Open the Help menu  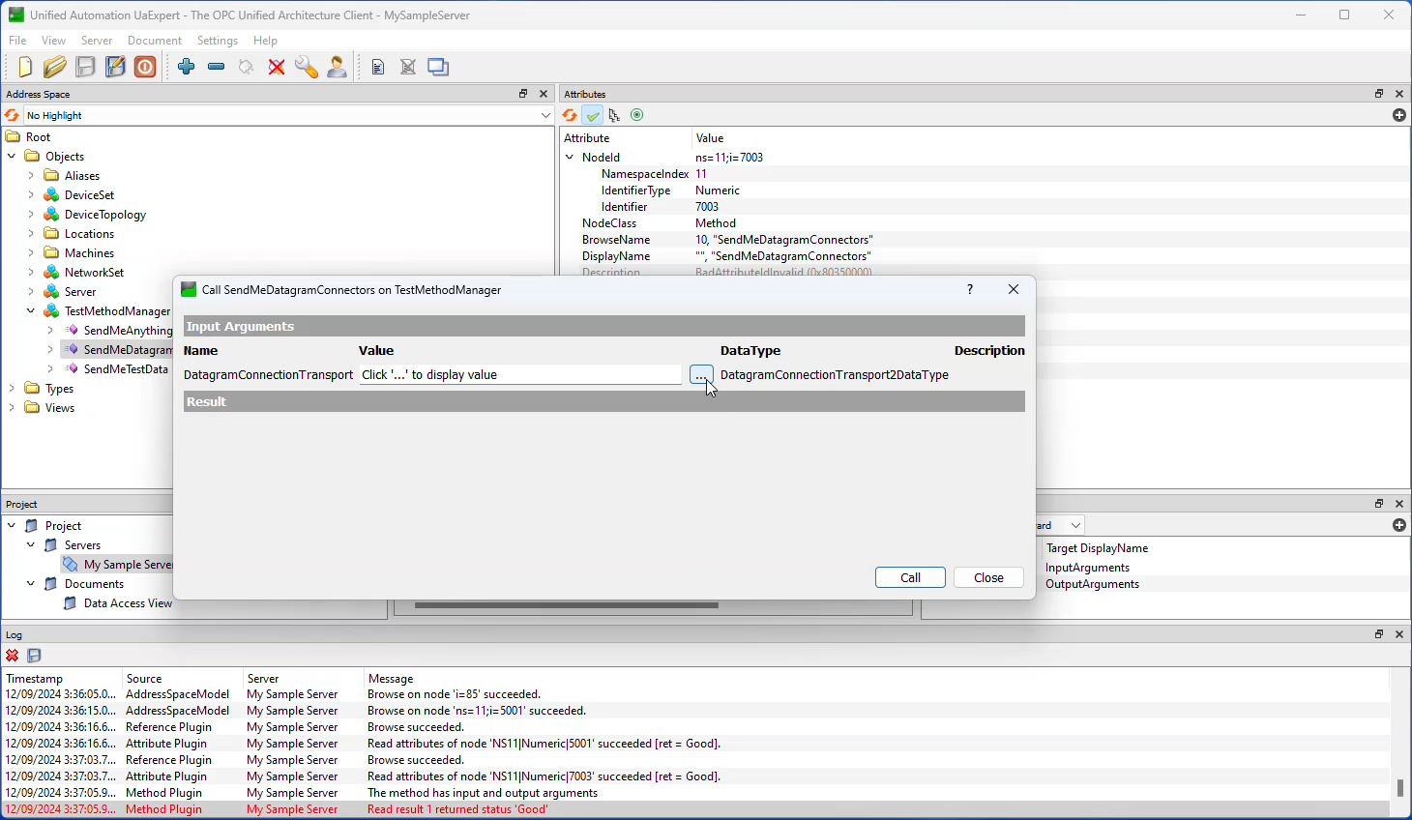pyautogui.click(x=265, y=41)
